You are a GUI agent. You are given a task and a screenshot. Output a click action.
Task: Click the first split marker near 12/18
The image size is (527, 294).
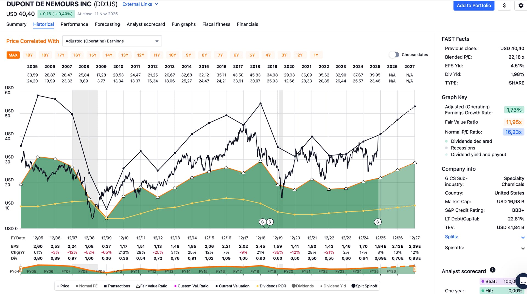click(262, 222)
